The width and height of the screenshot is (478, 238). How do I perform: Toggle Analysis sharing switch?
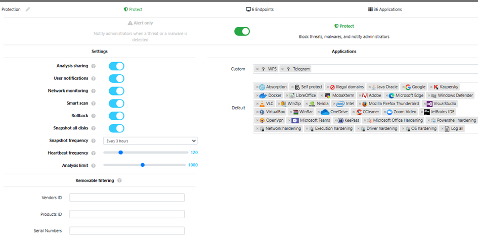tap(116, 66)
